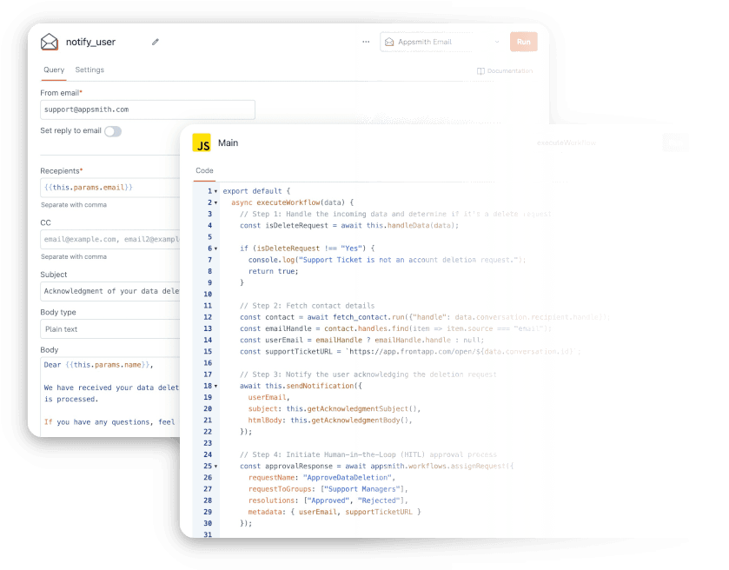
Task: Click the notify_user envelope icon
Action: pos(50,41)
